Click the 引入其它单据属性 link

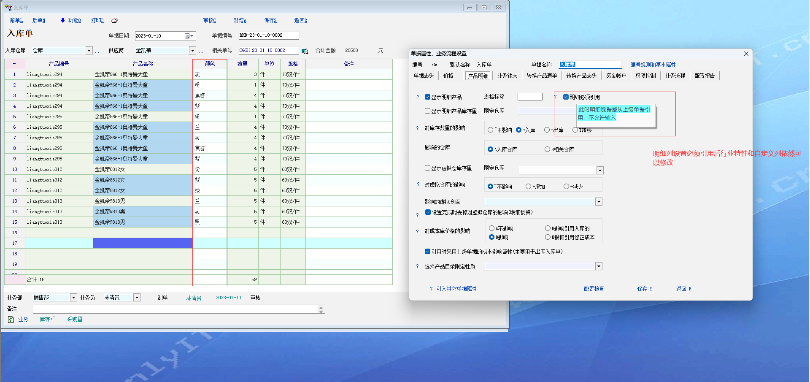(x=456, y=289)
